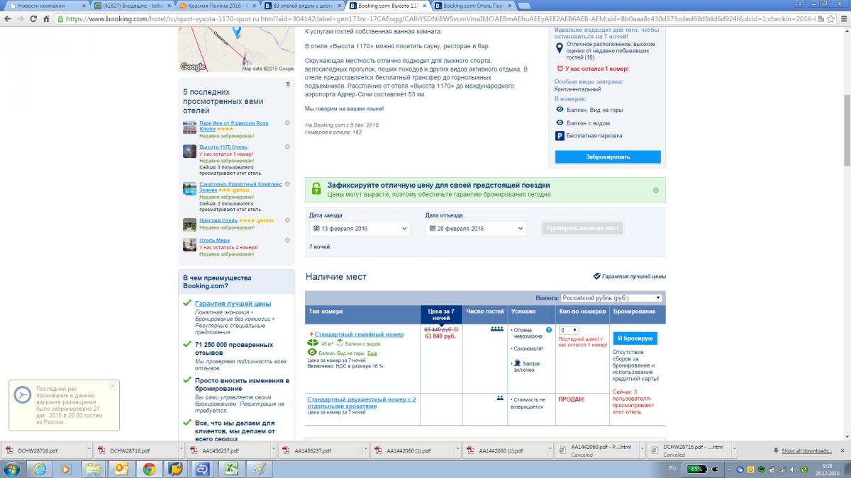Click the two-guests occupancy icon
Screen dimensions: 851x478
(500, 398)
